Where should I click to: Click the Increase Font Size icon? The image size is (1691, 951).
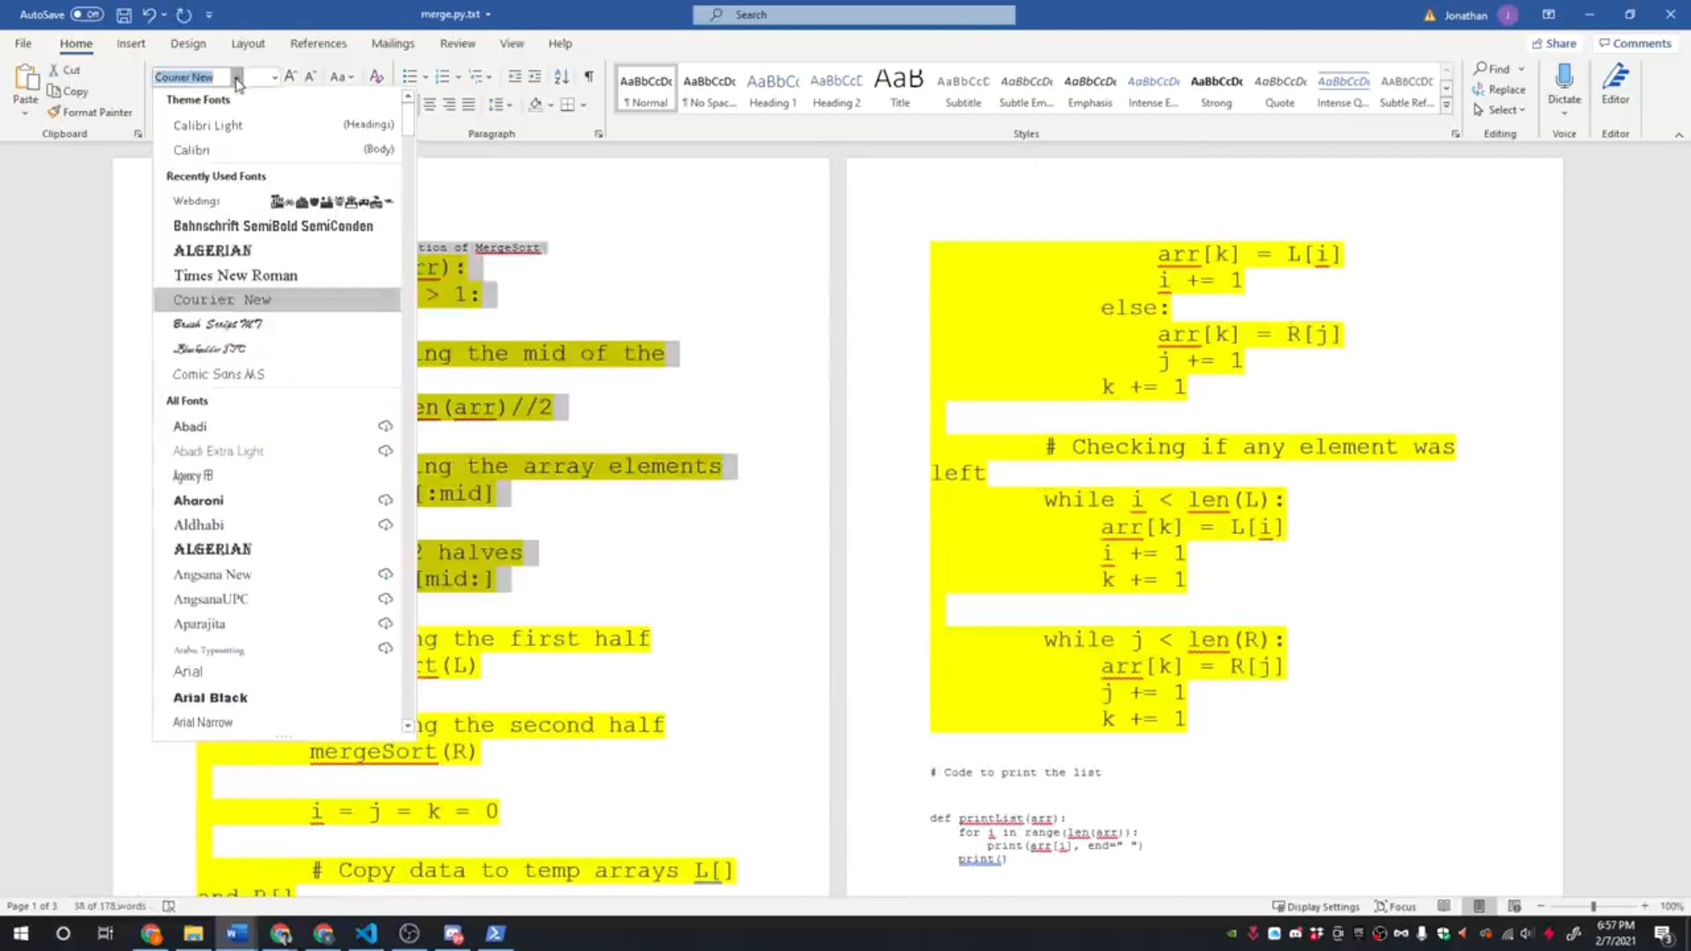[290, 77]
